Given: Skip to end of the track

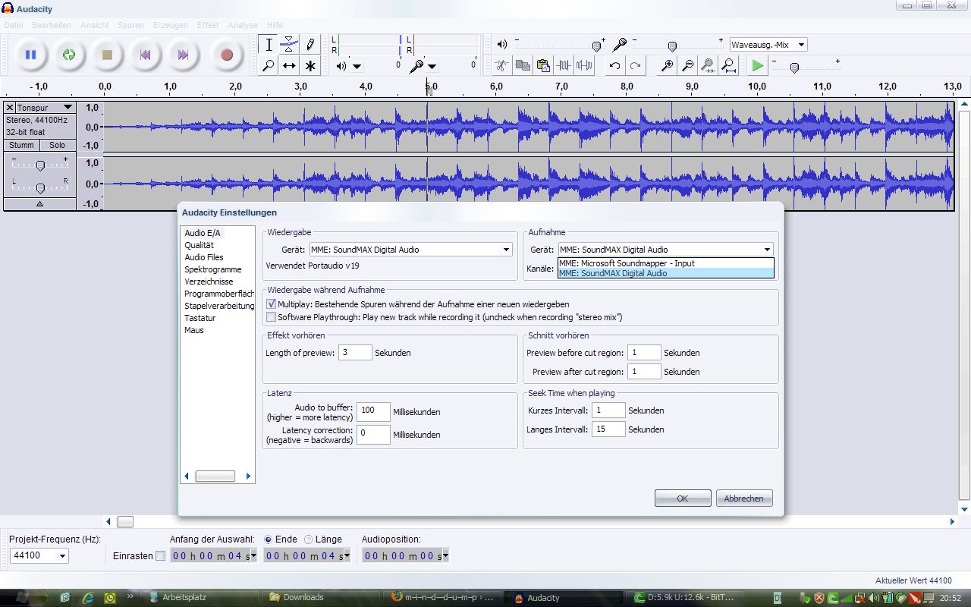Looking at the screenshot, I should 183,55.
